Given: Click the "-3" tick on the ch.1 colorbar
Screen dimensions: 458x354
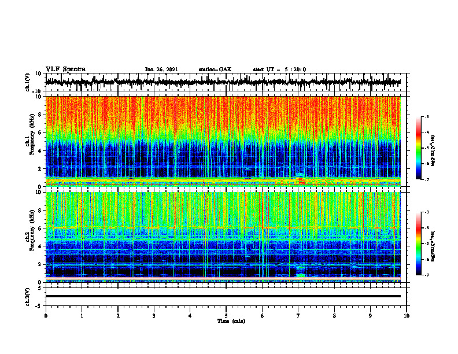Looking at the screenshot, I should [427, 117].
